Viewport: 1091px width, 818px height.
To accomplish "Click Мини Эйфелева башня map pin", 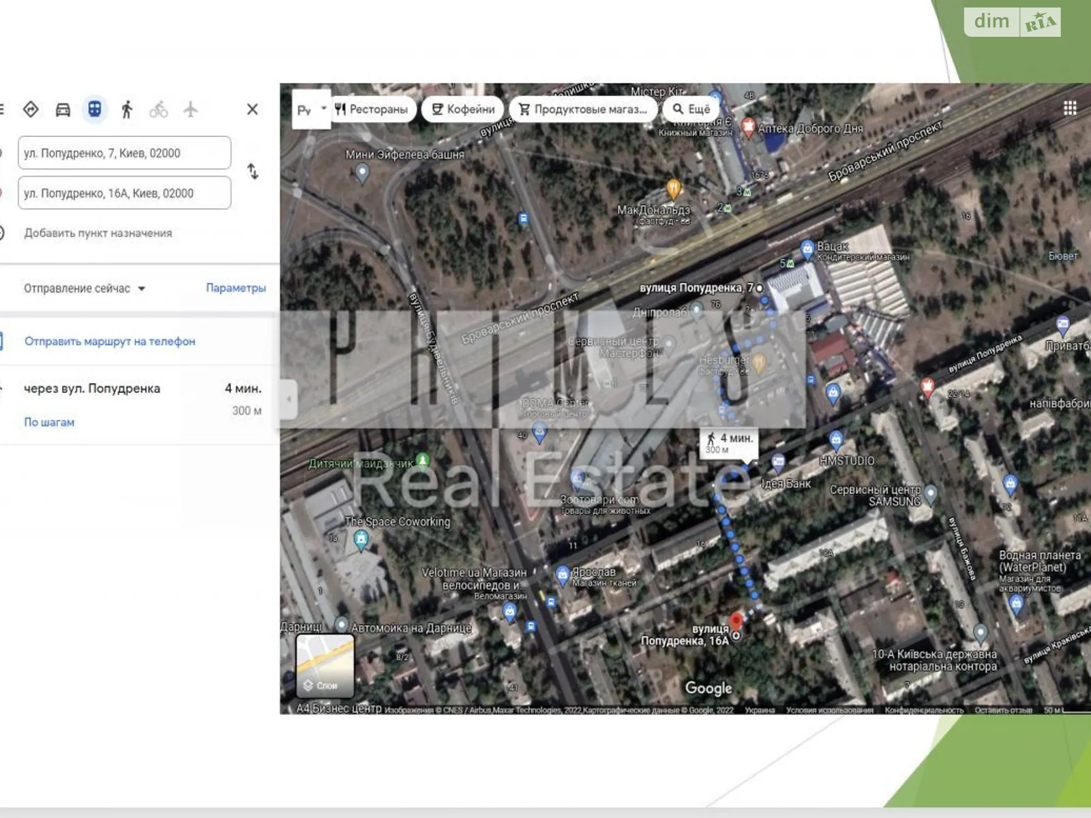I will click(362, 172).
